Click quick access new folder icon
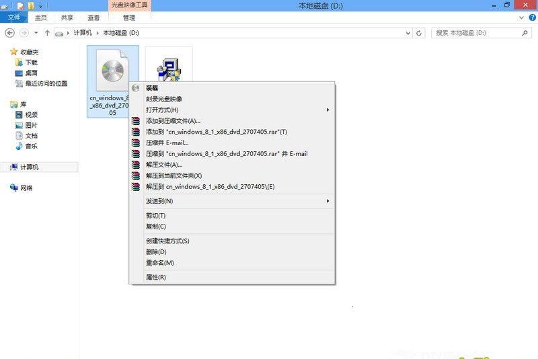538x359 pixels. pos(31,5)
